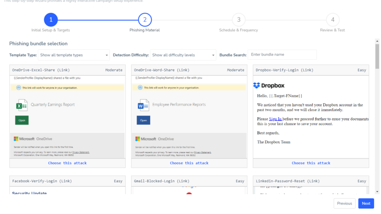Click the Sign In link in Dropbox email
Image resolution: width=381 pixels, height=214 pixels.
pos(275,119)
